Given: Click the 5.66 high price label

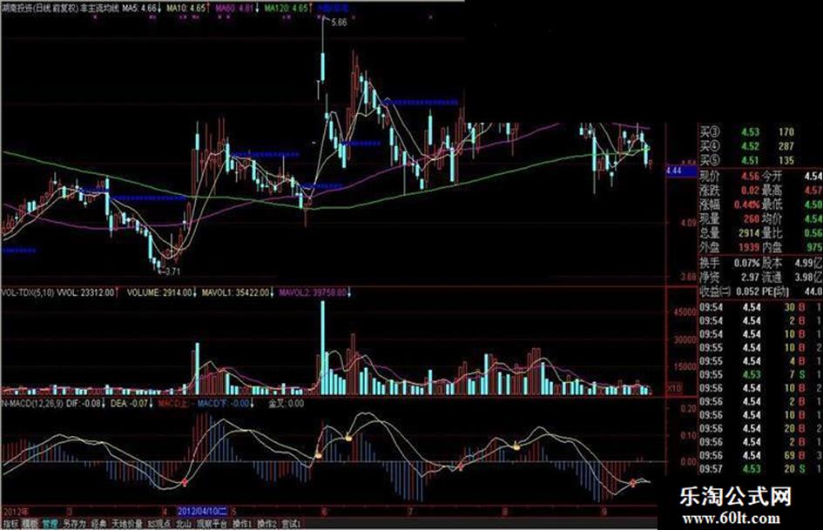Looking at the screenshot, I should click(339, 23).
